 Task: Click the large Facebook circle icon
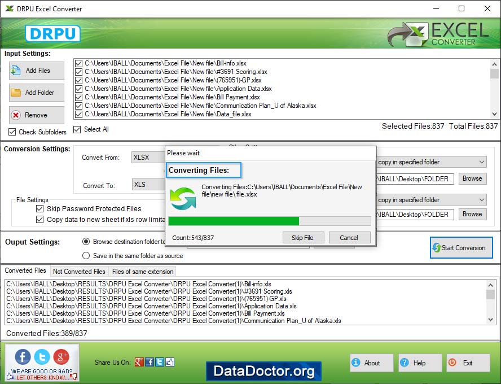tap(23, 356)
